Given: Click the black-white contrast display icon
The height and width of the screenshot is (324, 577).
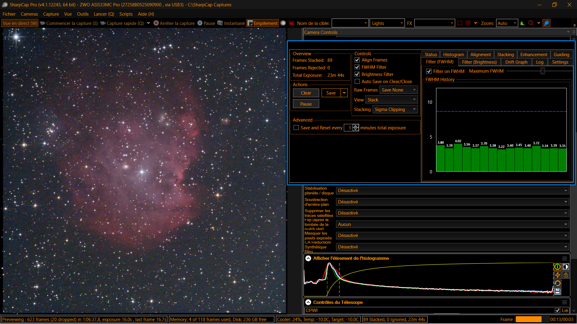Looking at the screenshot, I should click(566, 267).
